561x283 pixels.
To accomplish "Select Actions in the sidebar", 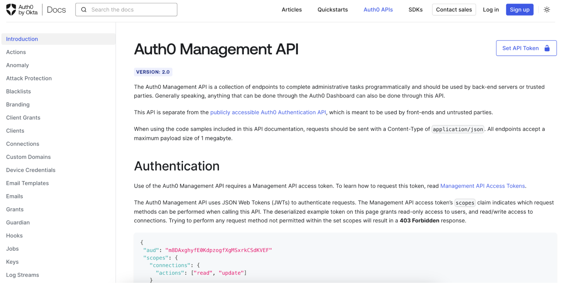I will coord(16,52).
